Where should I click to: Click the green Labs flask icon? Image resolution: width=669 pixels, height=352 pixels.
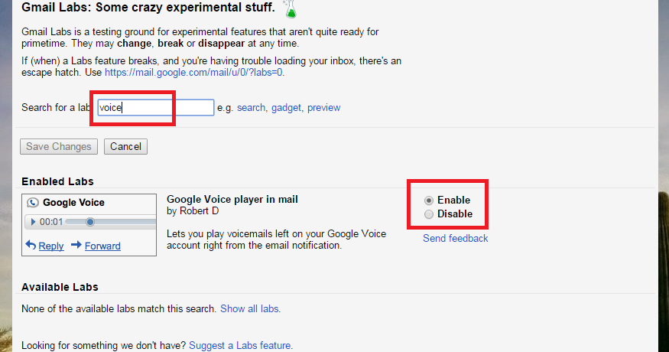pyautogui.click(x=291, y=9)
